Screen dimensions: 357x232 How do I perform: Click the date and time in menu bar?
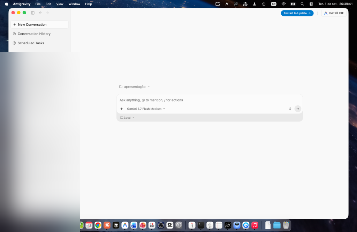coord(335,4)
